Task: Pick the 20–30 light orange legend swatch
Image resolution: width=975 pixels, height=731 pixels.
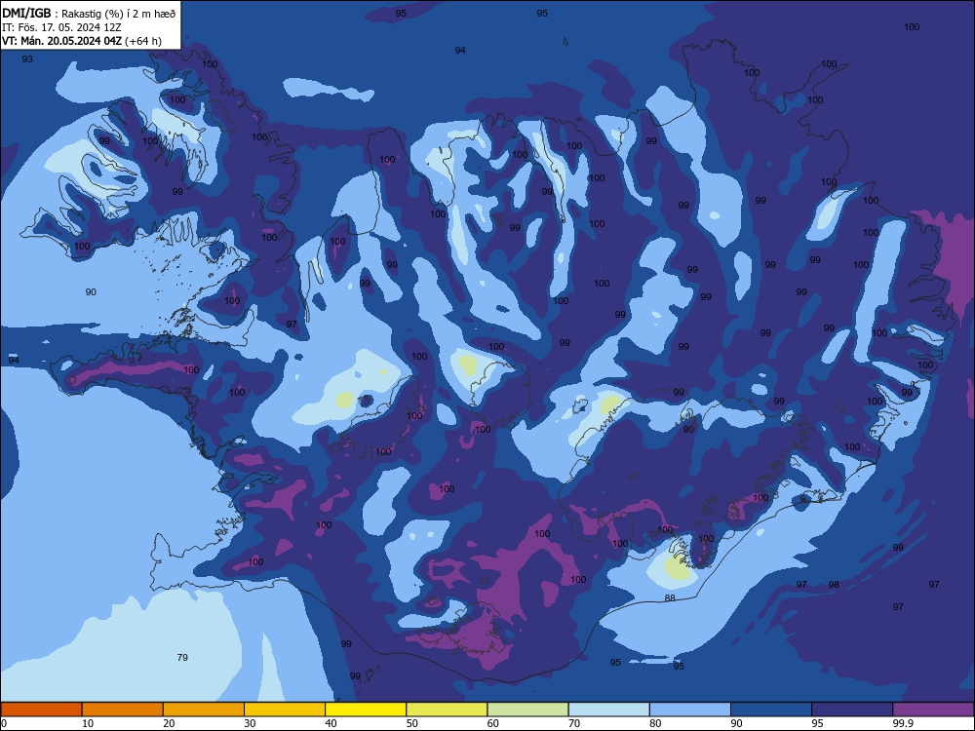Action: 204,710
